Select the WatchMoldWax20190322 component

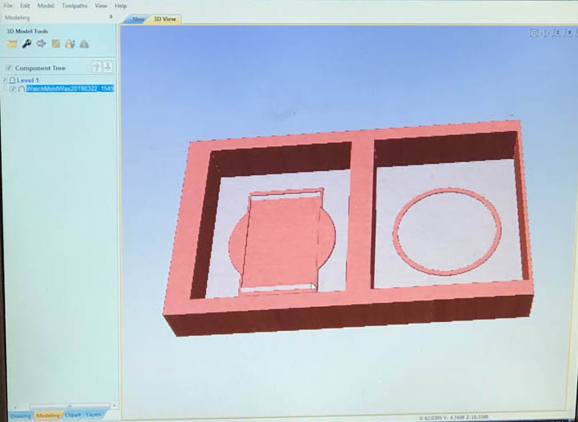[x=70, y=89]
